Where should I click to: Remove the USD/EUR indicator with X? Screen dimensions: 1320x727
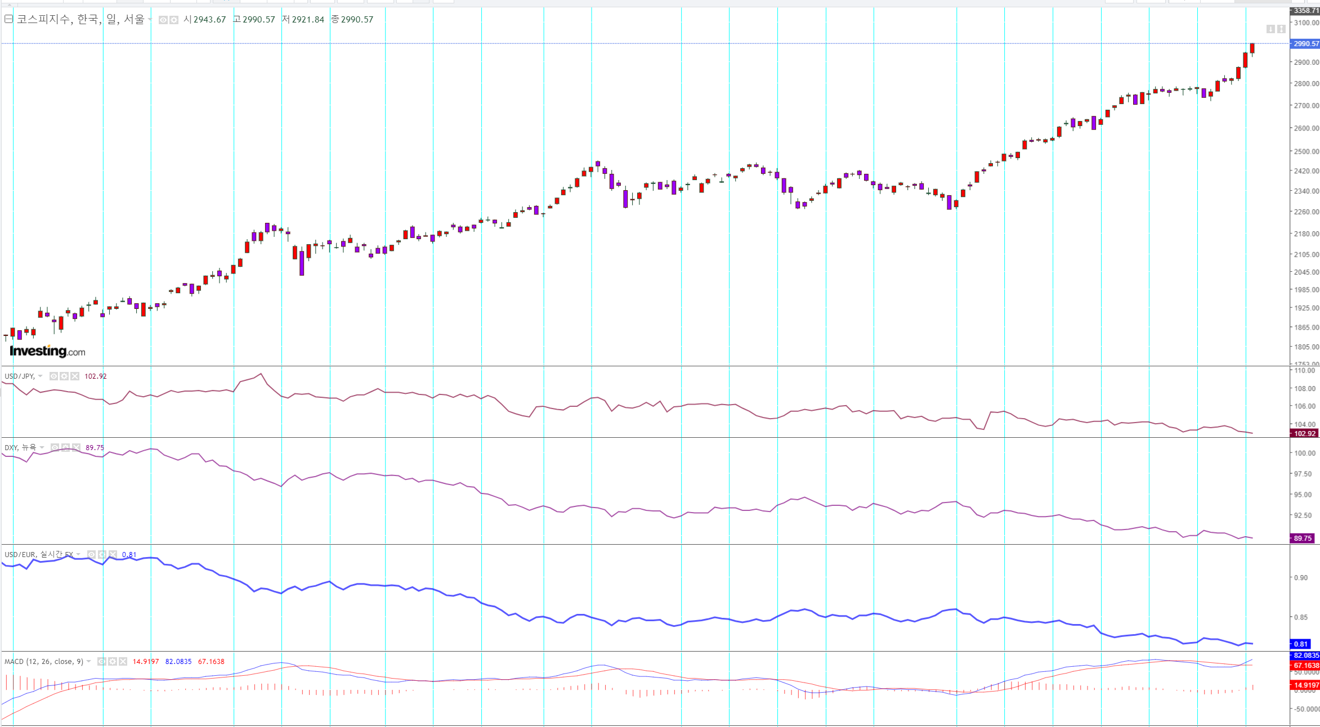click(x=113, y=555)
